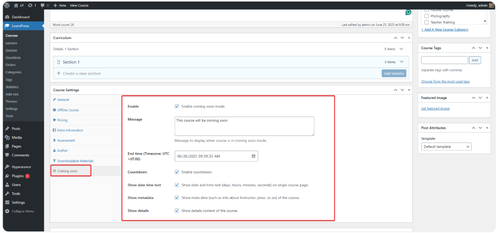The height and width of the screenshot is (233, 498).
Task: Click the Add Sections button
Action: tap(394, 73)
